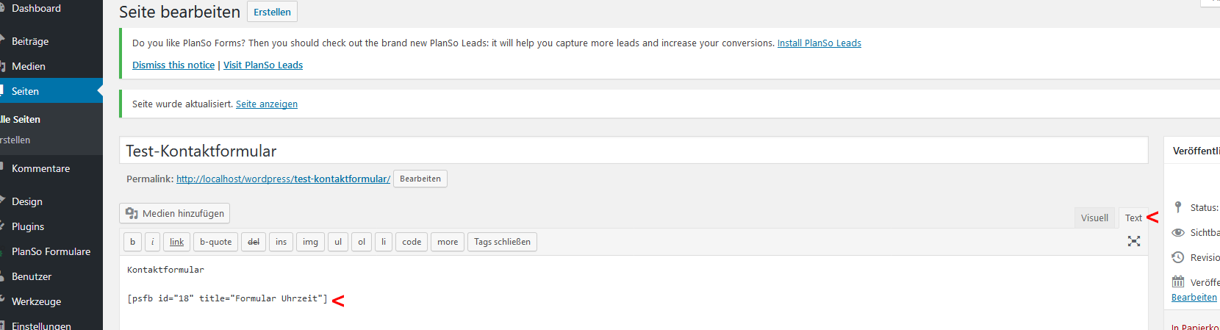Click the Tags schließen button
Viewport: 1220px width, 330px height.
[502, 242]
